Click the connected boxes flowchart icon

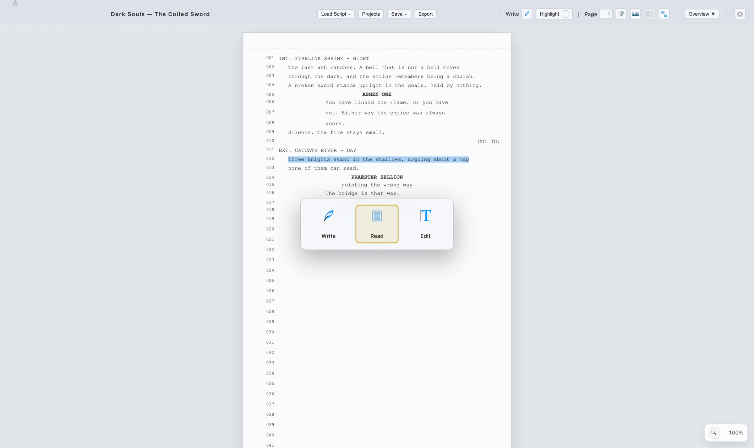point(664,14)
